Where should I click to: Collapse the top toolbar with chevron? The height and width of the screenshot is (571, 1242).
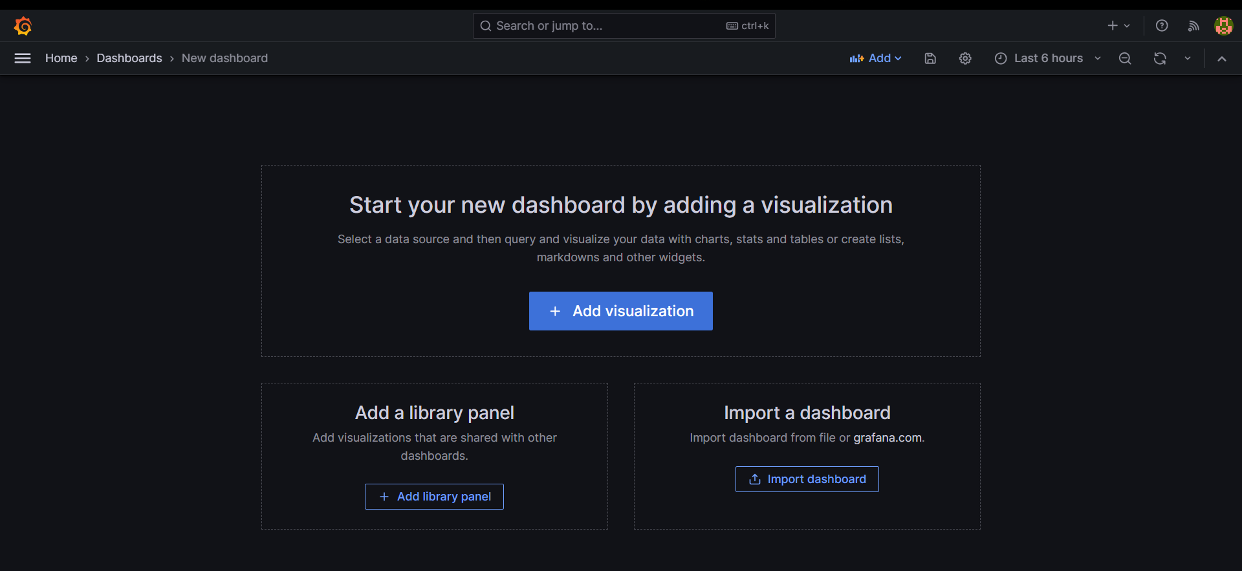pos(1222,58)
